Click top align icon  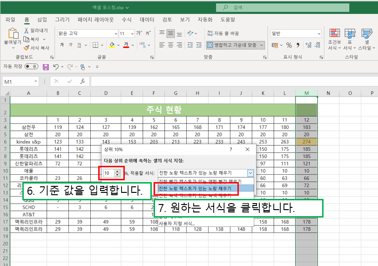(162, 33)
